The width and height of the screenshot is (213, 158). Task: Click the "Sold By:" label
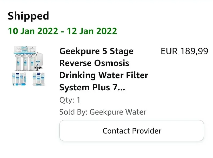tap(73, 112)
